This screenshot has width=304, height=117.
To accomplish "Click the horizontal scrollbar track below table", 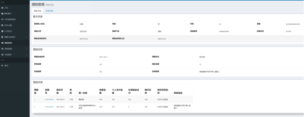I will pos(169,114).
